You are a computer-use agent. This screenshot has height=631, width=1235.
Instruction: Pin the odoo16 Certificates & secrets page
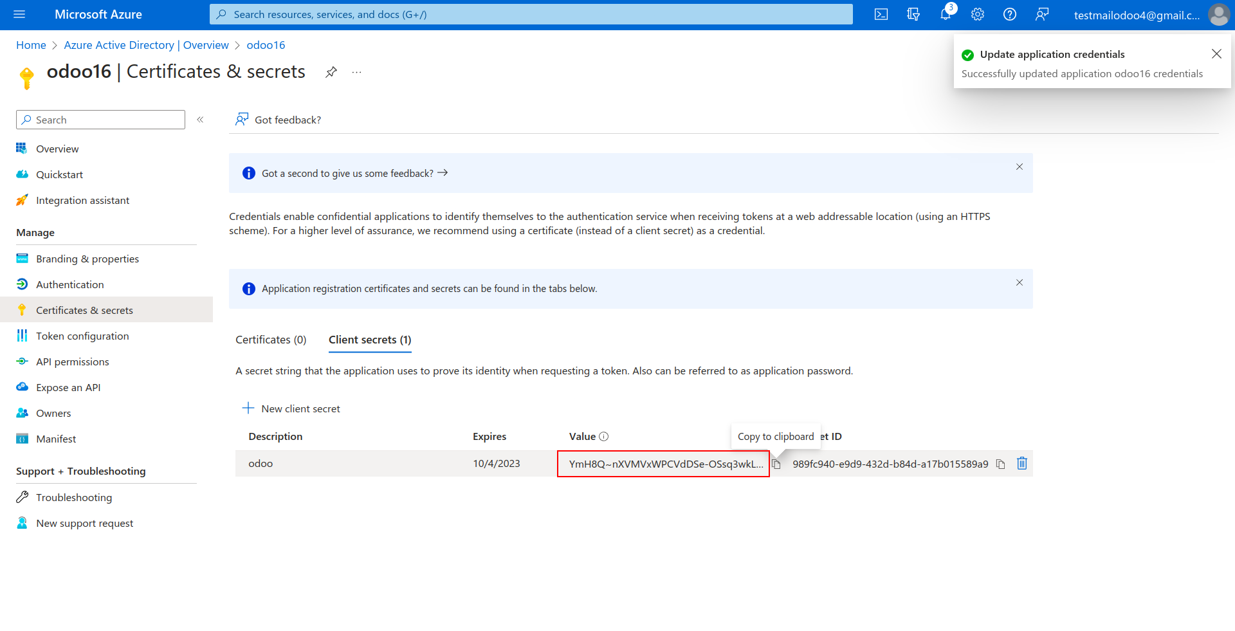[331, 72]
